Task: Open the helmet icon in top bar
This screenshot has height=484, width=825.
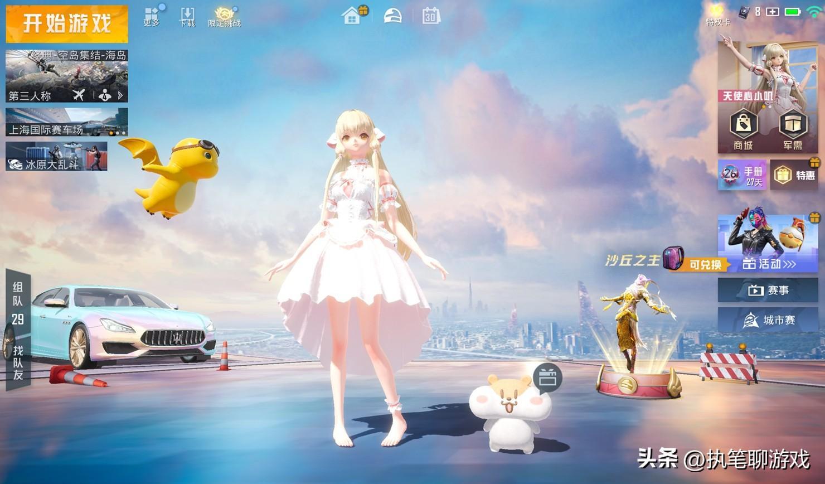Action: 392,16
